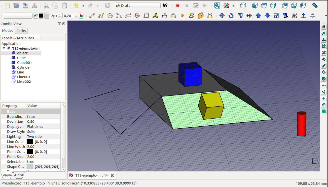Toggle snap to perpendicular
The height and width of the screenshot is (187, 328).
324,40
